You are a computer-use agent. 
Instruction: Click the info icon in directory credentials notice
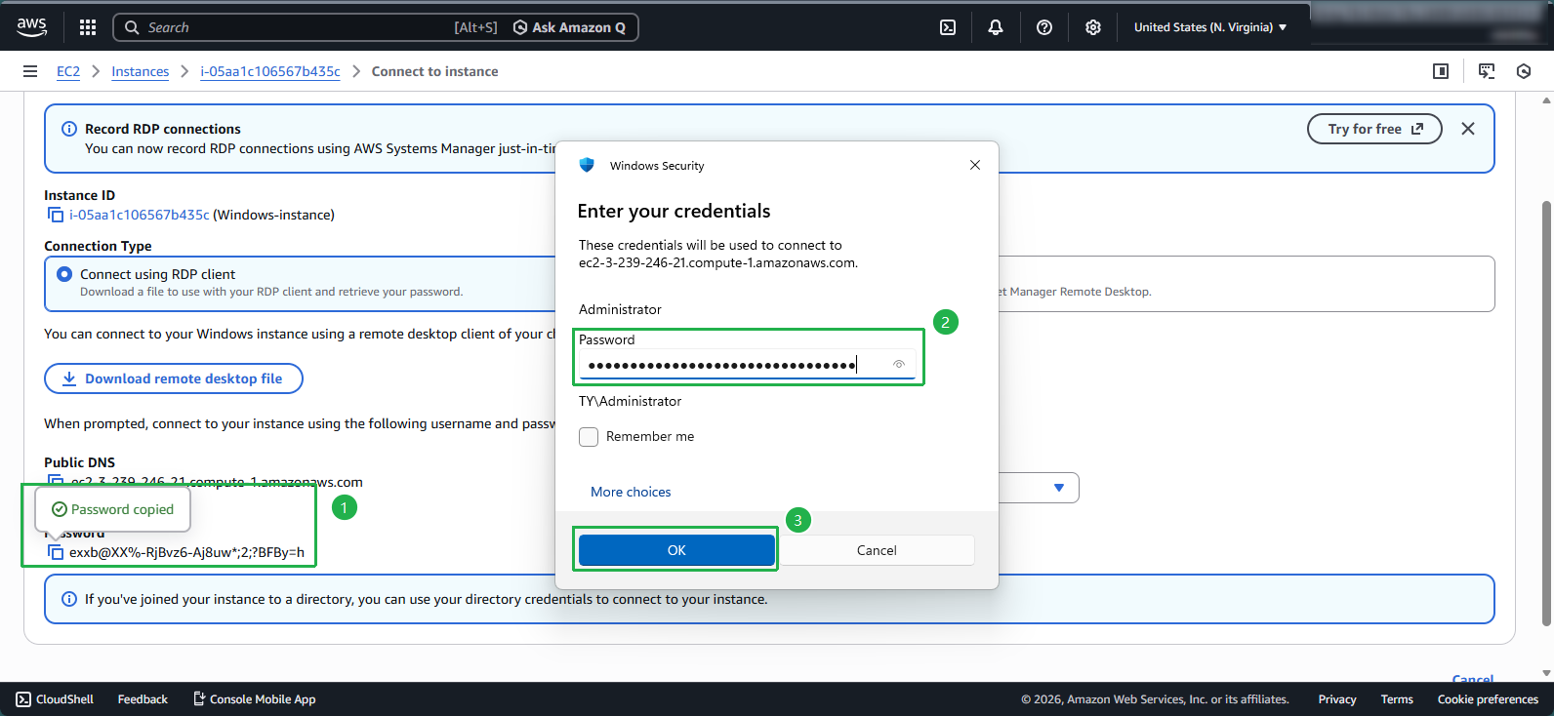tap(69, 599)
